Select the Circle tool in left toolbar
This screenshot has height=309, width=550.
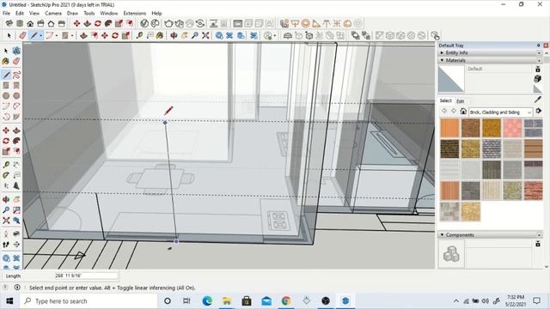click(6, 95)
